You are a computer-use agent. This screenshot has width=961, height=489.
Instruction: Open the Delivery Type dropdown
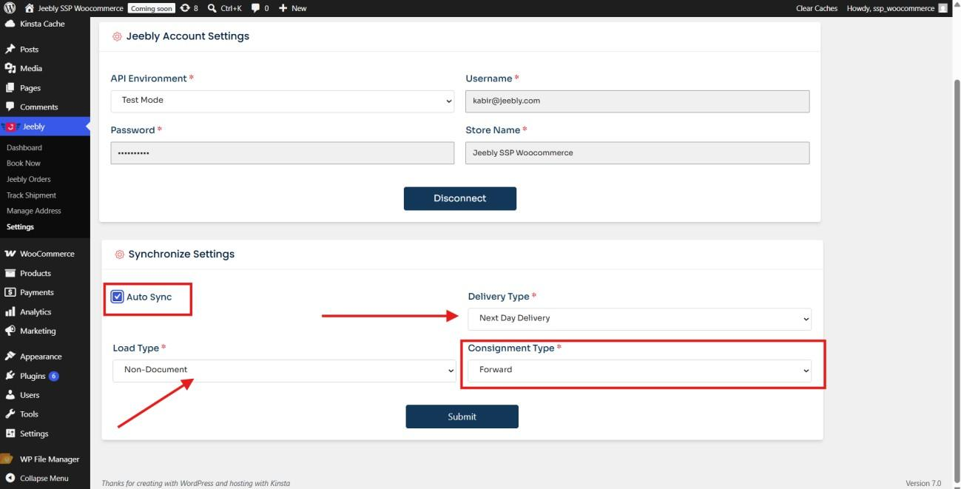coord(640,319)
